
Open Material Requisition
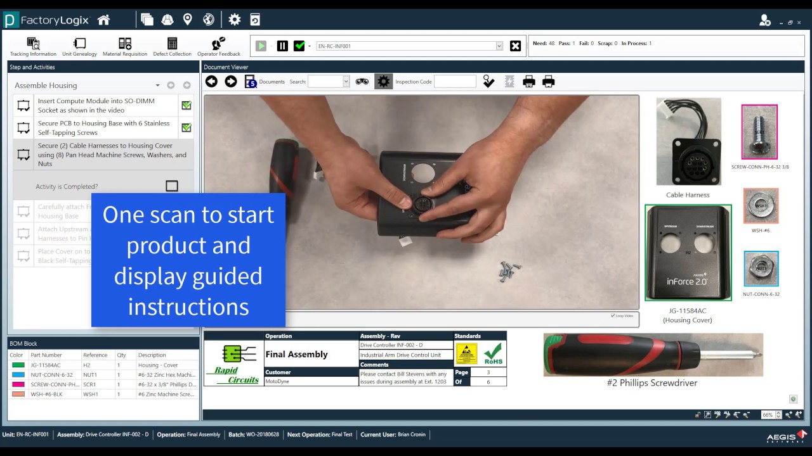pyautogui.click(x=125, y=47)
